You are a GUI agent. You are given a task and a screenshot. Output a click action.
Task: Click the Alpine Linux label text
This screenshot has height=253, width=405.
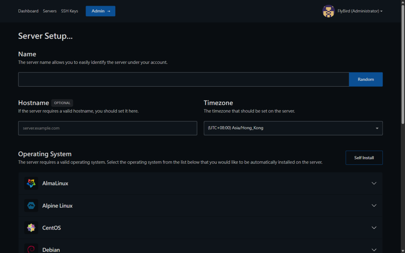click(x=57, y=206)
